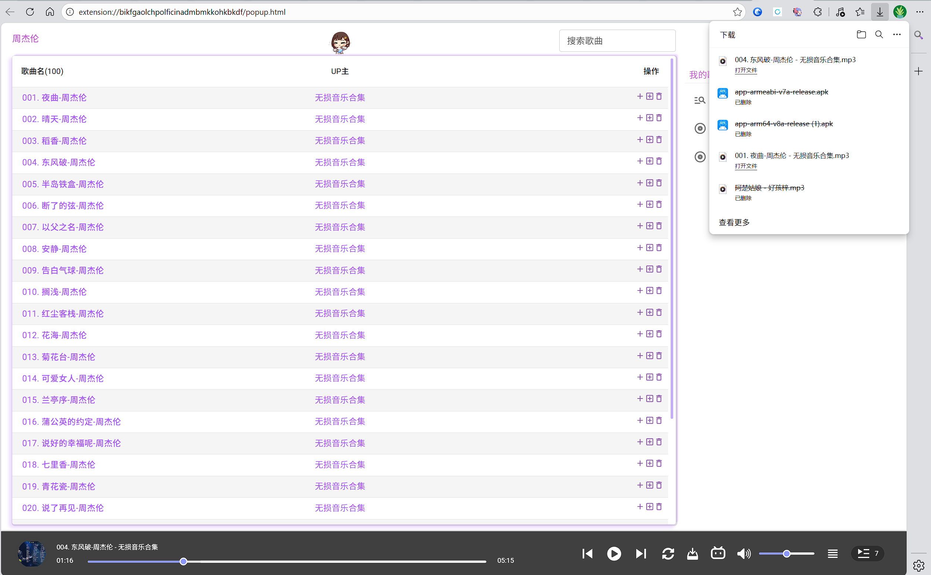Viewport: 931px width, 575px height.
Task: Click the album cover thumbnail in player
Action: (31, 553)
